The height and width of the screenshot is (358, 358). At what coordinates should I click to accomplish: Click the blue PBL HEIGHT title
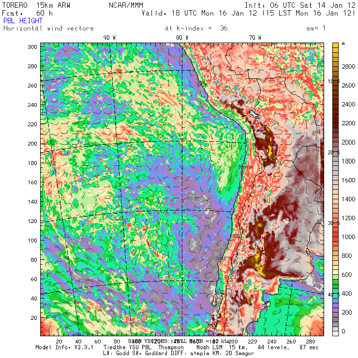[x=23, y=21]
